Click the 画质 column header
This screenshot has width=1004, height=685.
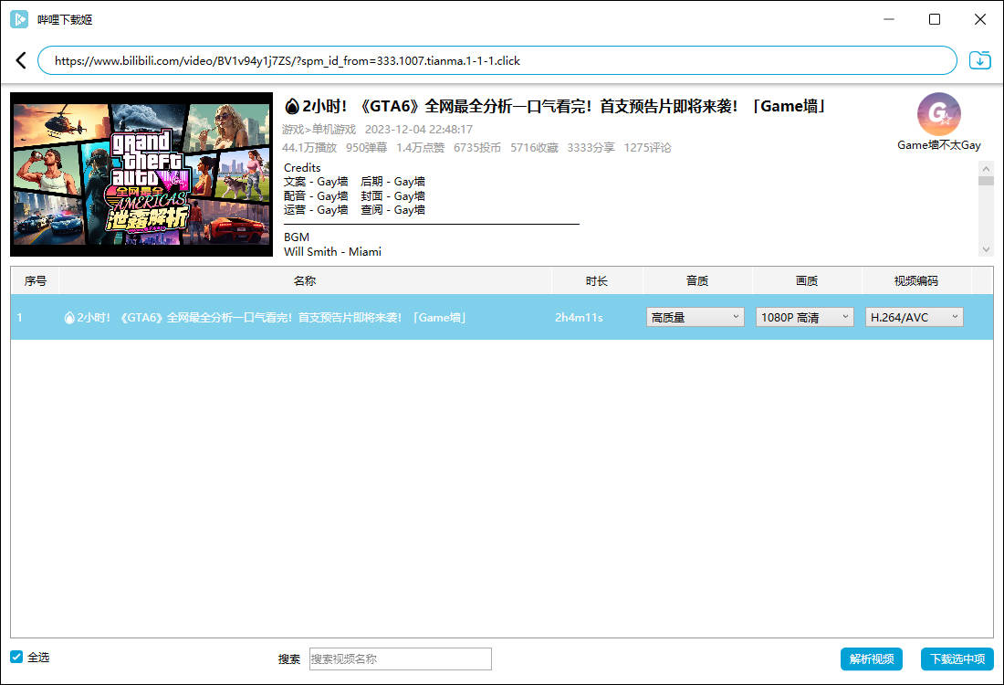pyautogui.click(x=807, y=280)
